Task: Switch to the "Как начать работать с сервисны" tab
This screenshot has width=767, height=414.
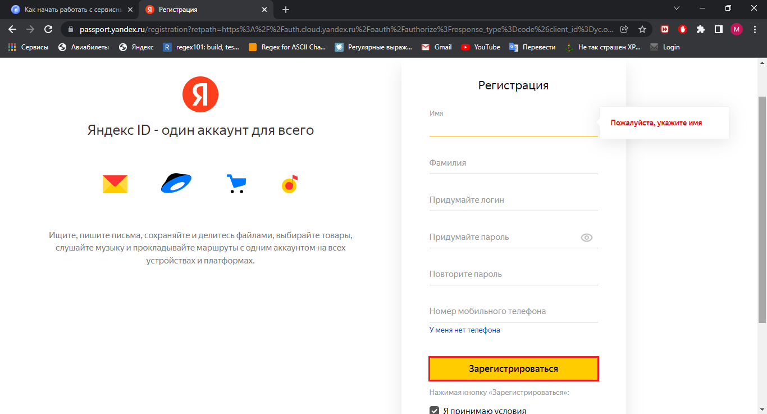Action: (70, 10)
